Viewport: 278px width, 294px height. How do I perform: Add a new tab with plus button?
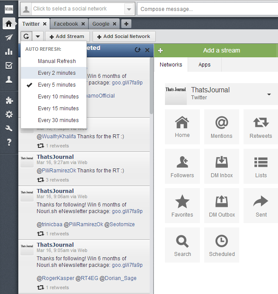(x=126, y=24)
